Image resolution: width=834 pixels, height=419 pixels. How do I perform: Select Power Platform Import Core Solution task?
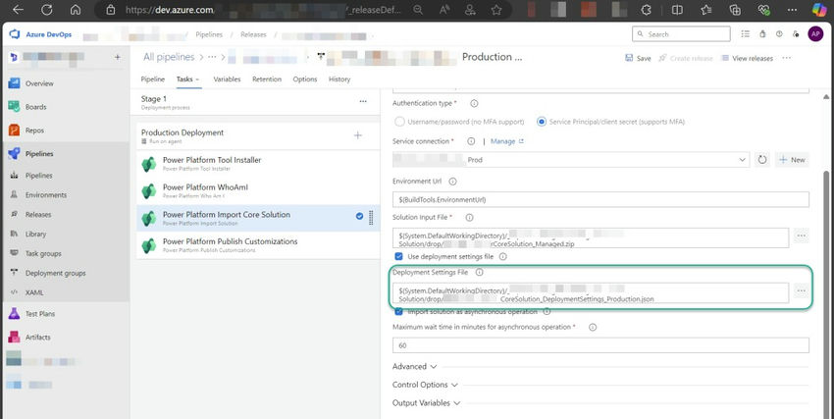click(257, 218)
